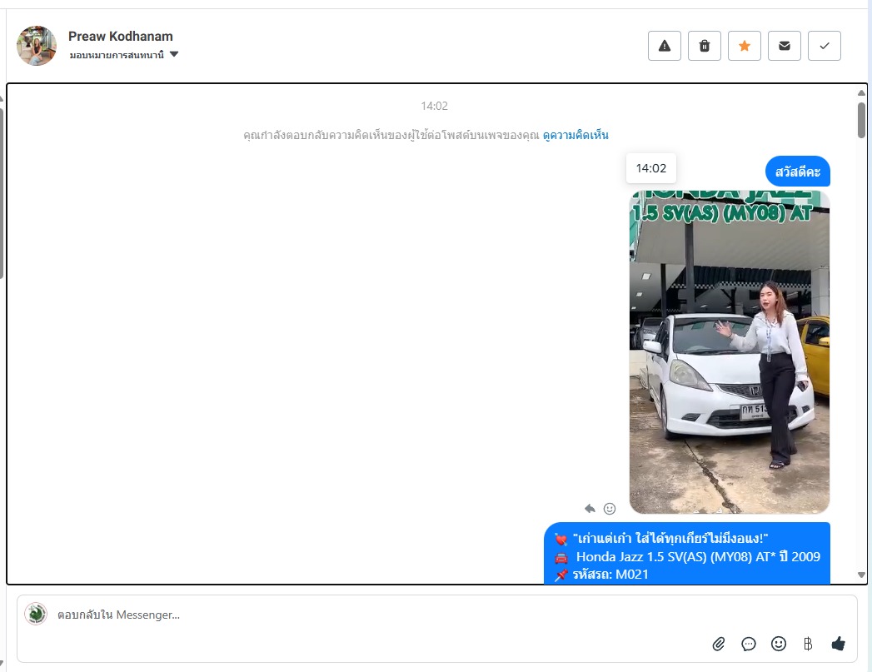Open the ดูความคิดเห็น link
The height and width of the screenshot is (672, 872).
pyautogui.click(x=576, y=135)
